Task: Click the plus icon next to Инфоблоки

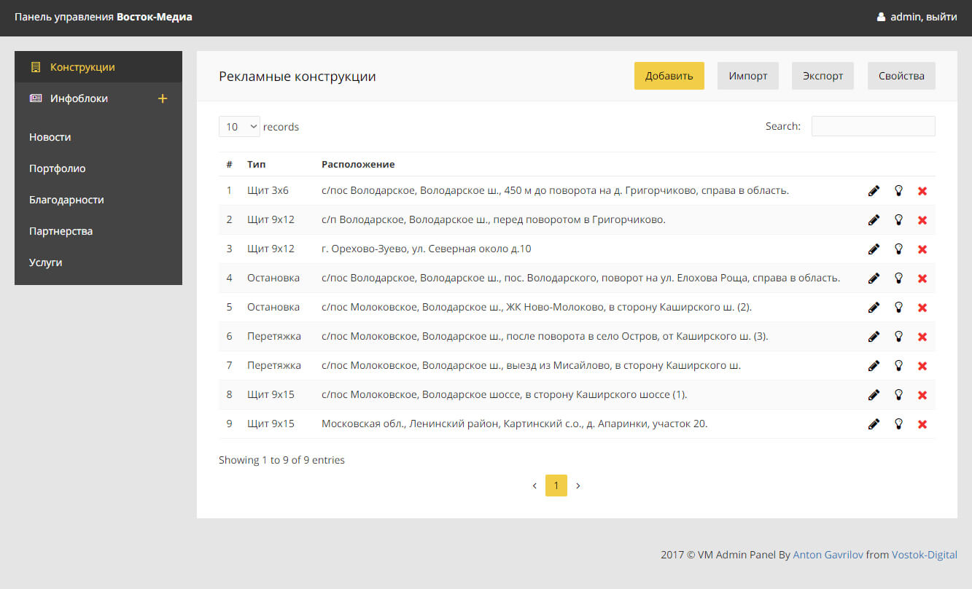Action: pos(163,98)
